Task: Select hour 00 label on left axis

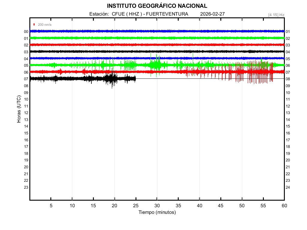Action: [26, 32]
